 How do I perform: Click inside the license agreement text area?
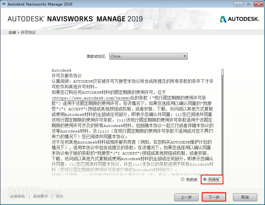coord(132,123)
